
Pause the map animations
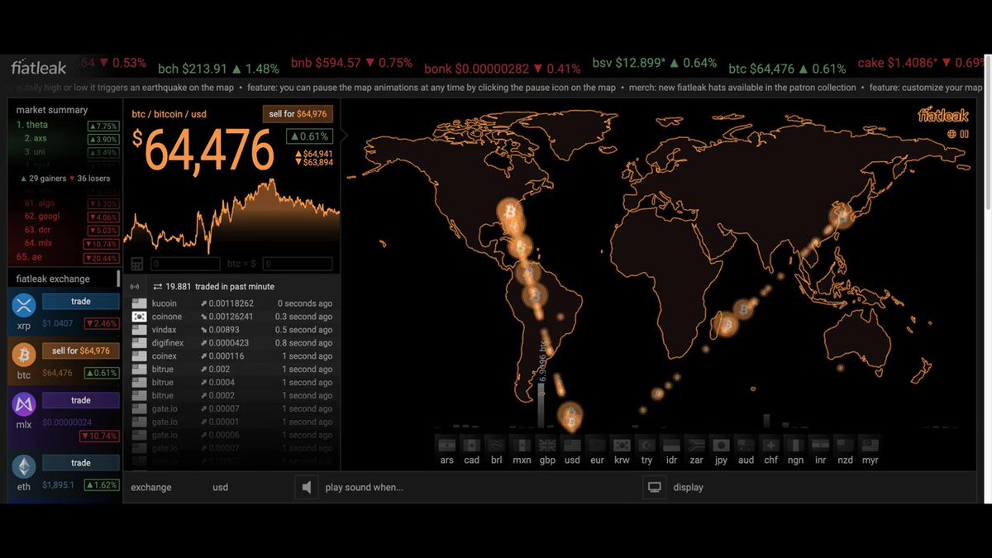[x=964, y=134]
